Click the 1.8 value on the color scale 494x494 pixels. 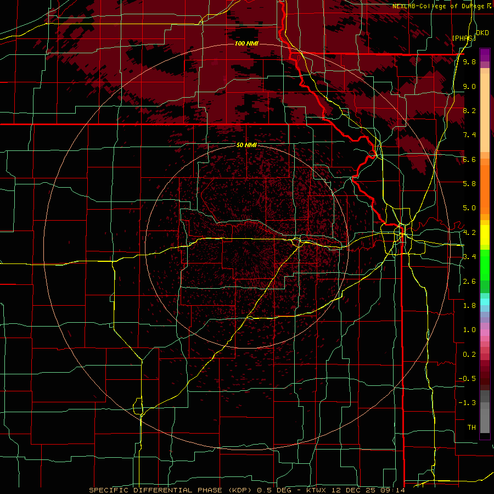coord(469,306)
